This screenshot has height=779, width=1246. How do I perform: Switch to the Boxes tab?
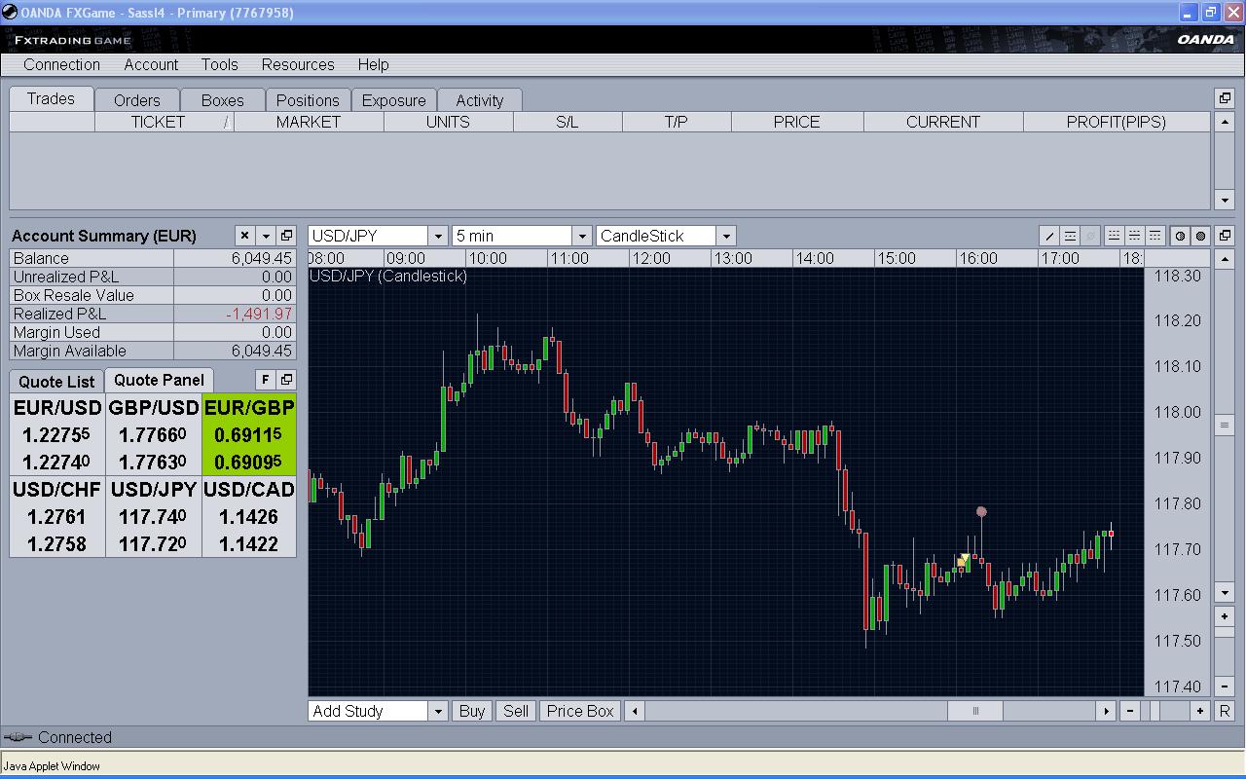click(x=223, y=100)
